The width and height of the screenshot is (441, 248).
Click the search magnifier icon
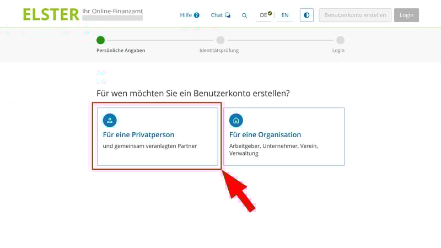pos(244,15)
